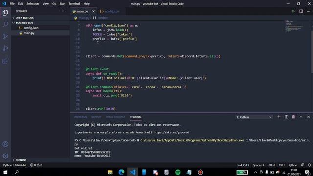Screen dimensions: 313x176
Task: Open the Explorer view in activity bar
Action: 5,13
